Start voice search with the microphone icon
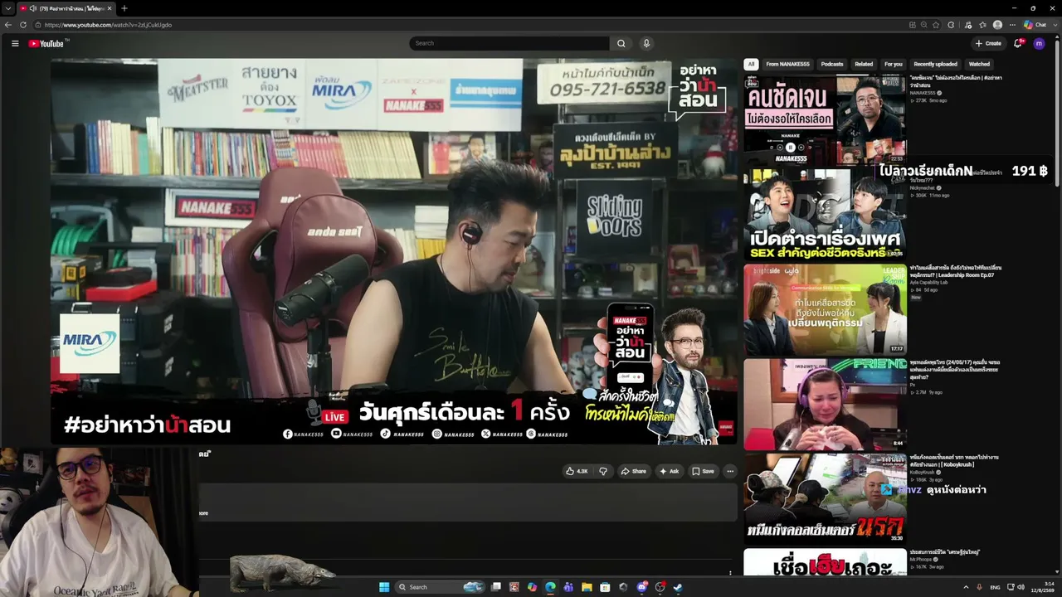Screen dimensions: 1062x597 click(646, 43)
